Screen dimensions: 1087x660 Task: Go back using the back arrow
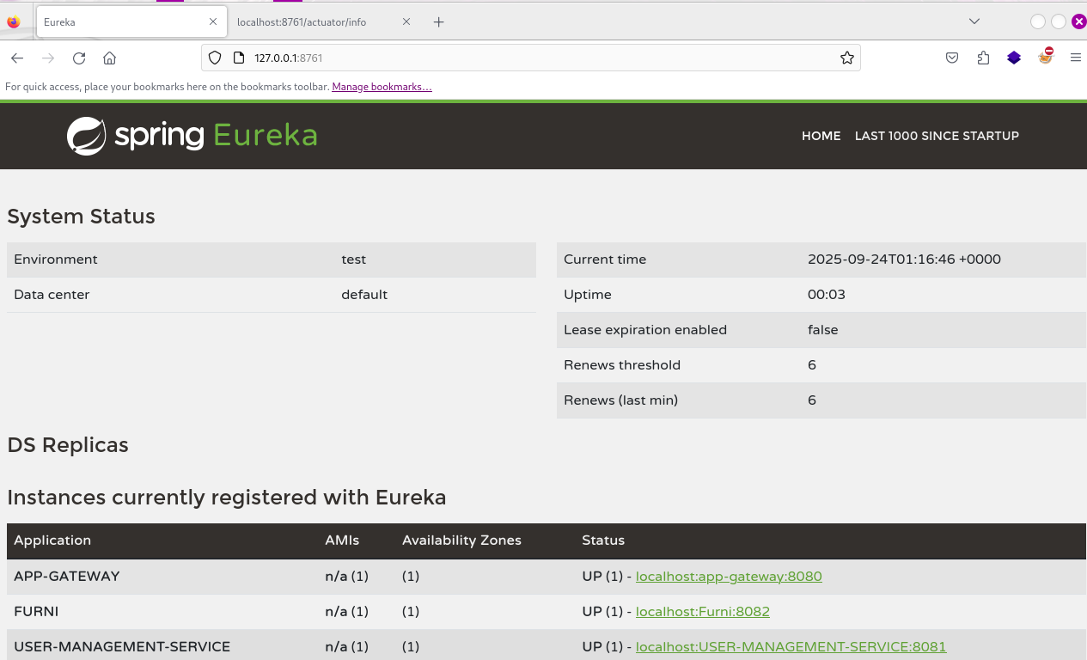[x=17, y=58]
